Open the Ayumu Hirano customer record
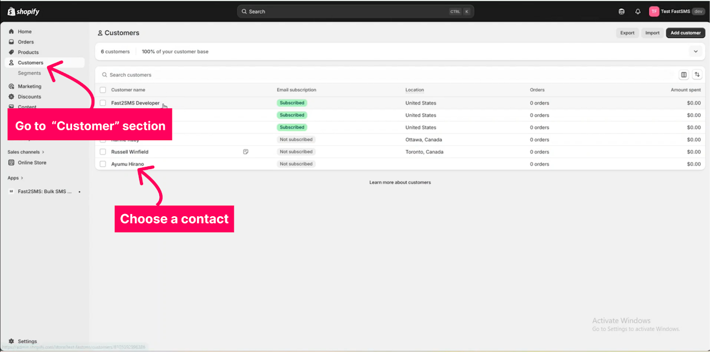Image resolution: width=710 pixels, height=352 pixels. coord(128,164)
